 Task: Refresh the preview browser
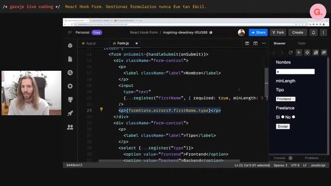[291, 53]
